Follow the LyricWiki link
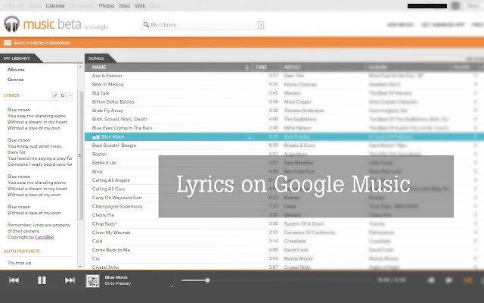Screen dimensions: 484x303 tap(45, 237)
